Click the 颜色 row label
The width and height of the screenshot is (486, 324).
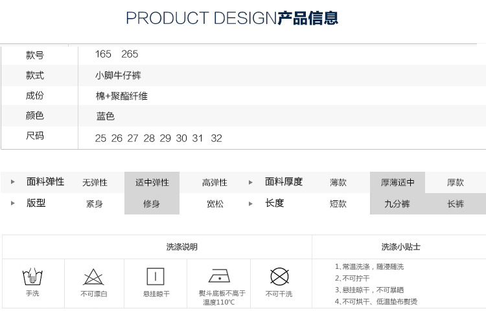35,115
